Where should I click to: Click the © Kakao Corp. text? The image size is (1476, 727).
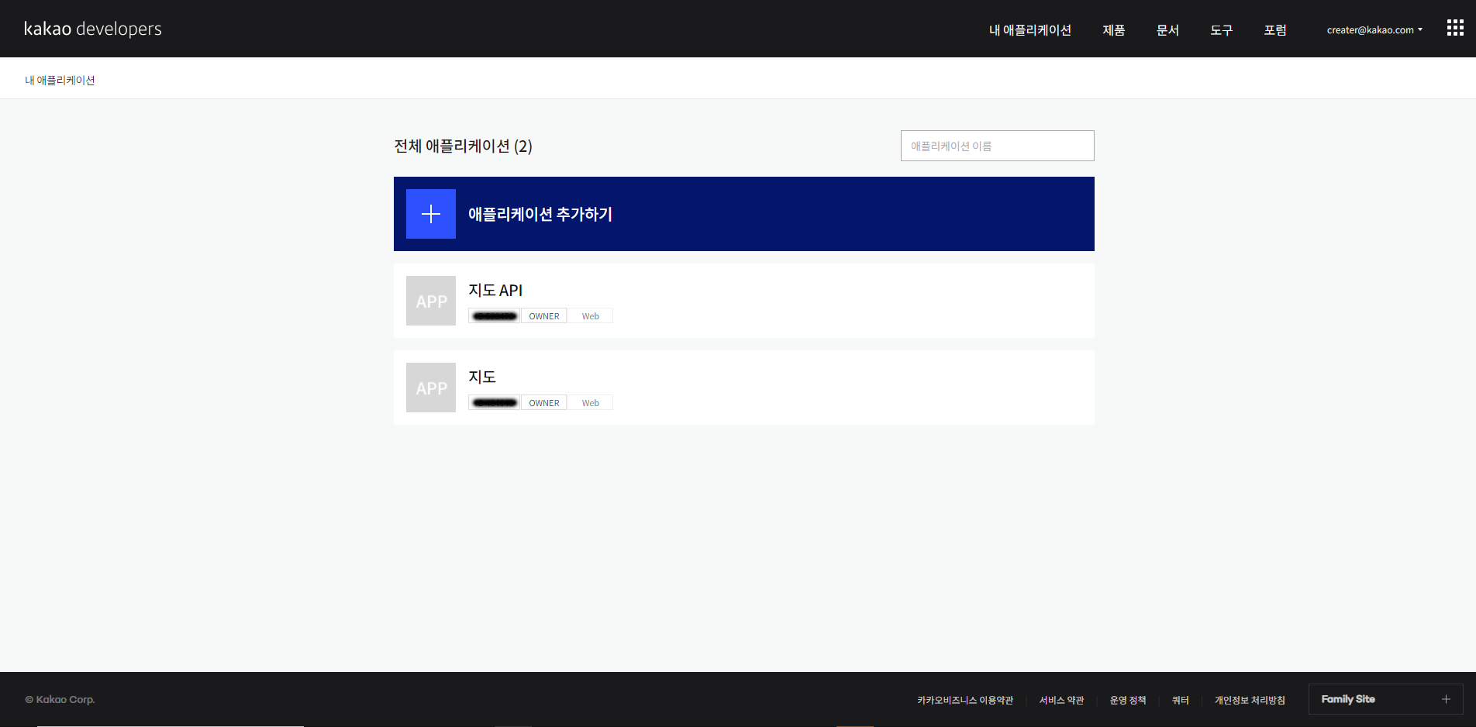[60, 699]
